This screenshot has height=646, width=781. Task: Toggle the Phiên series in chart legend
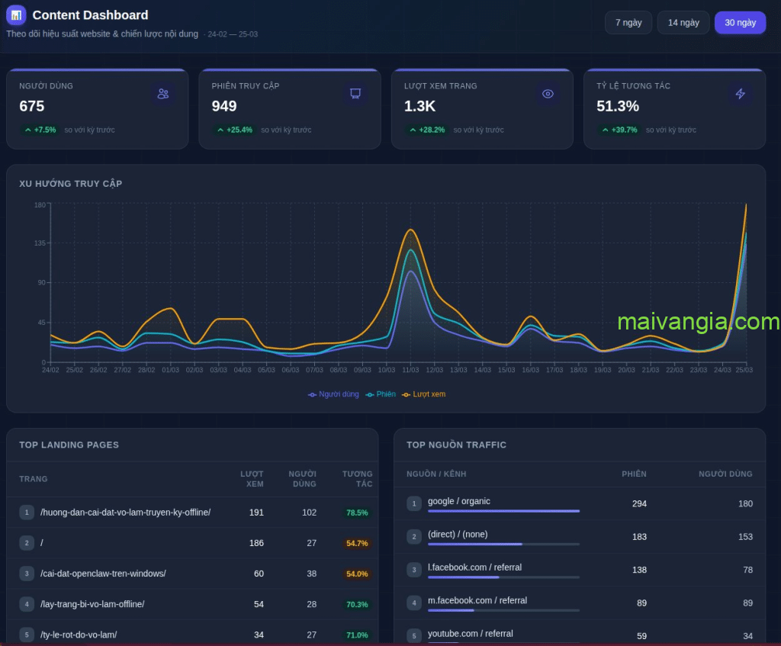tap(381, 394)
